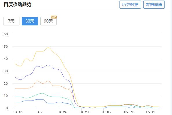
Task: Click the 04-28 x-axis date label
Action: [84, 112]
